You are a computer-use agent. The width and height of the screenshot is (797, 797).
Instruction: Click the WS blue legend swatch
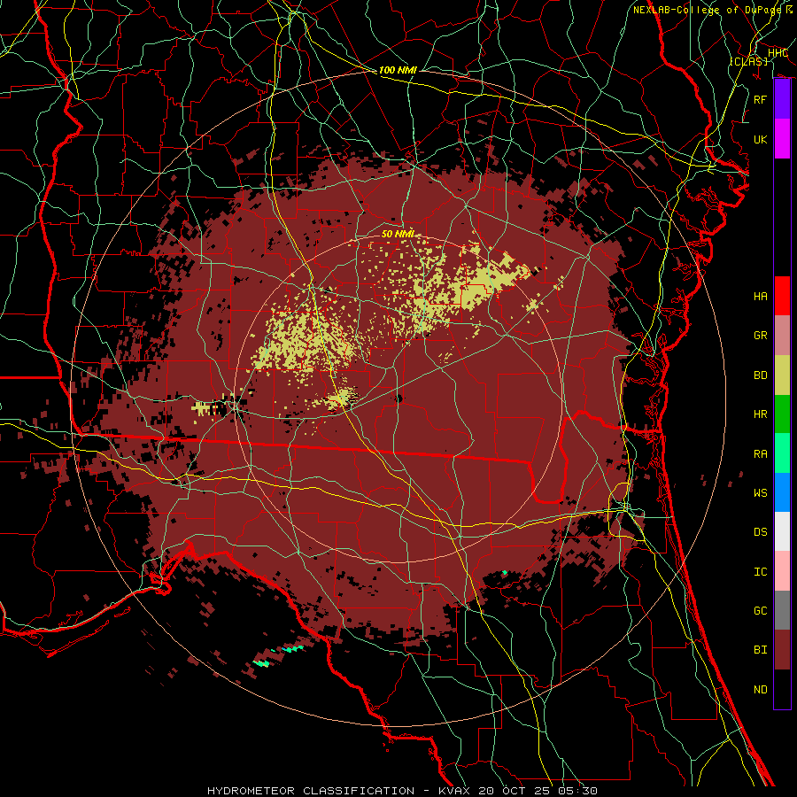click(x=782, y=492)
